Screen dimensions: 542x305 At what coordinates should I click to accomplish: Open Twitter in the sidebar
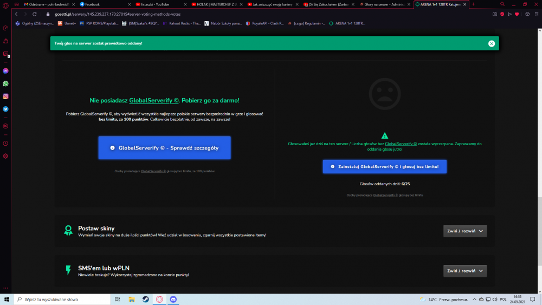pyautogui.click(x=5, y=109)
